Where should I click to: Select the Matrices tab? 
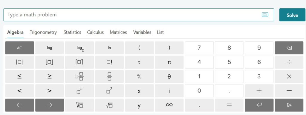[118, 32]
